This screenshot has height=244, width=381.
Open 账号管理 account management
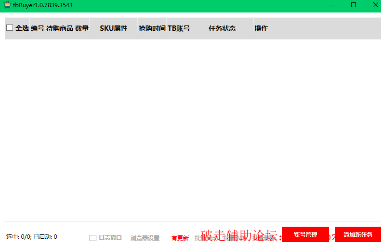click(305, 234)
